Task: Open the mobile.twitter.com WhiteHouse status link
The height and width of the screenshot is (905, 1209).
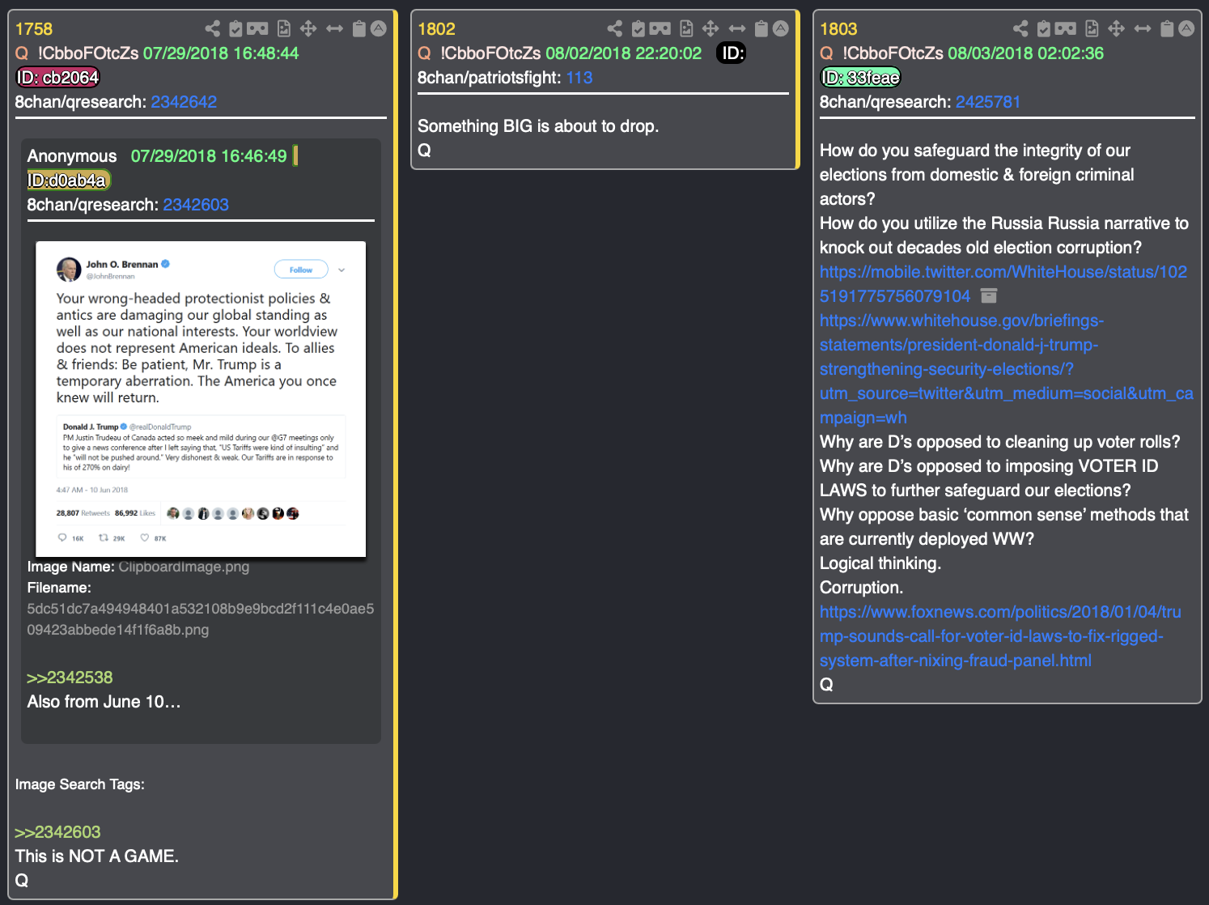Action: tap(1003, 284)
